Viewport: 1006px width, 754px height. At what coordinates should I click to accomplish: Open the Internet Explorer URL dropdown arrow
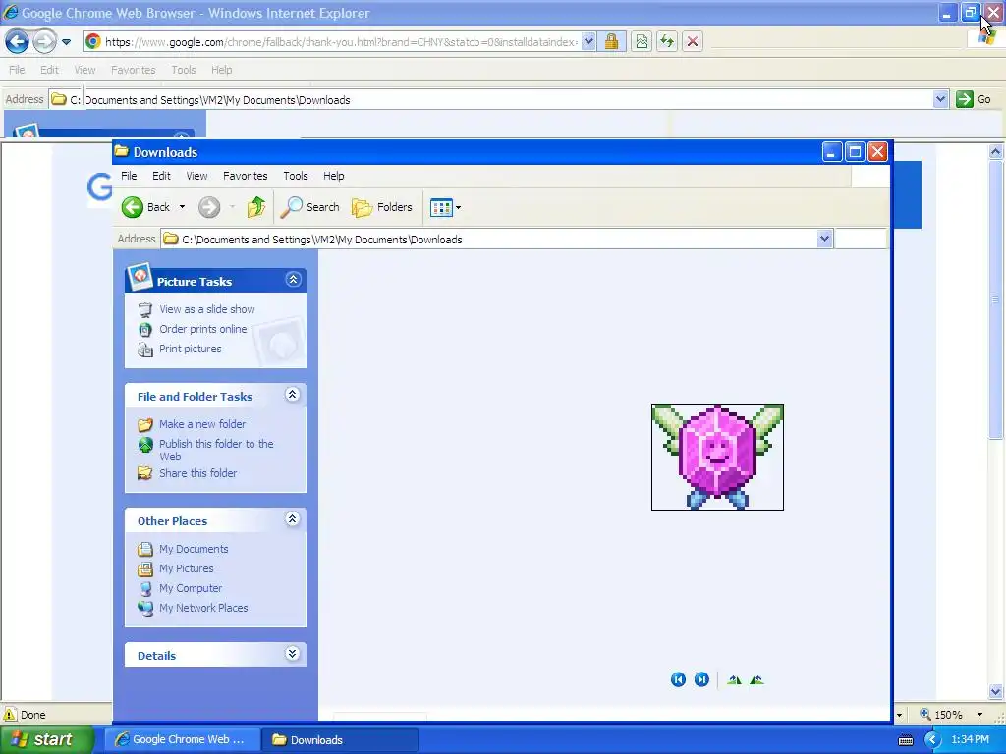click(x=588, y=41)
